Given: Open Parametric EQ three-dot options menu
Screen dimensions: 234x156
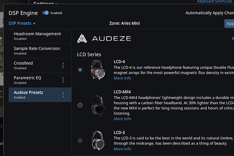Looking at the screenshot, I should (63, 80).
